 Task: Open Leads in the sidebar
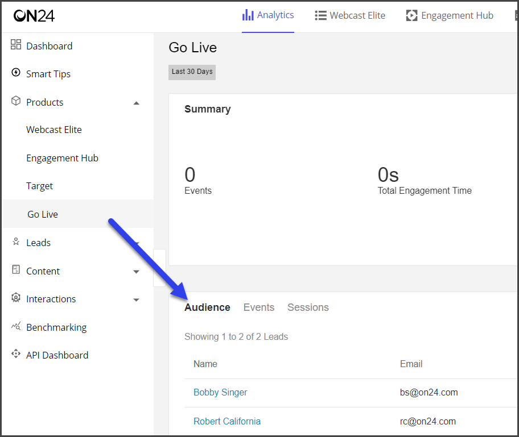(38, 243)
